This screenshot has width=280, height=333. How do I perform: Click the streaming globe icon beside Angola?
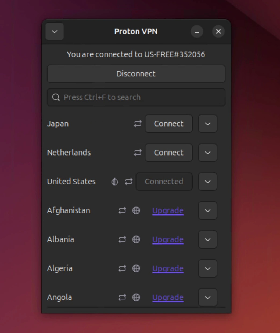[136, 297]
